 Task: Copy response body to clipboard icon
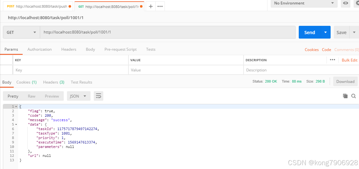(345, 96)
